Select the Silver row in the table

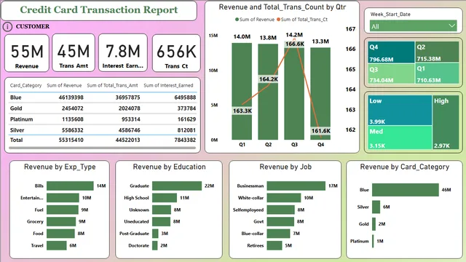pyautogui.click(x=103, y=130)
